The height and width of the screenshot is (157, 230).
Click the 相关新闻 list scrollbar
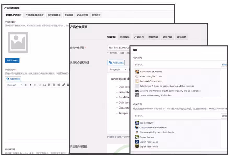tap(220, 80)
